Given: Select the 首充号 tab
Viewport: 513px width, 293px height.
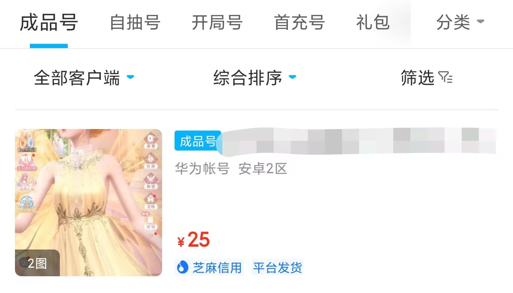Looking at the screenshot, I should 299,22.
